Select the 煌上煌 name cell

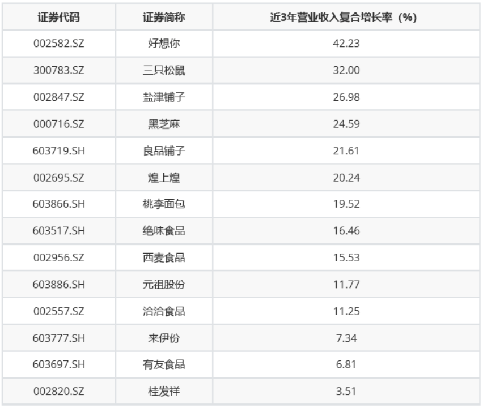pyautogui.click(x=164, y=178)
